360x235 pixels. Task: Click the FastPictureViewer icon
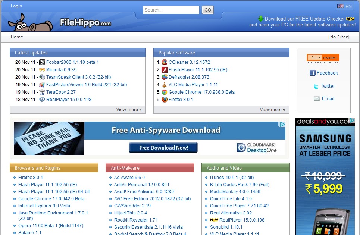click(42, 85)
